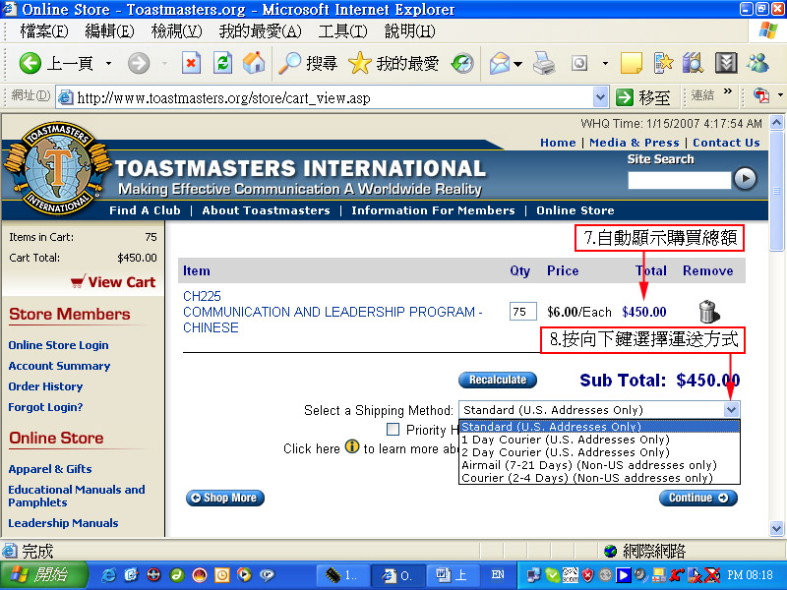787x590 pixels.
Task: Click the quantity input field
Action: pos(522,312)
